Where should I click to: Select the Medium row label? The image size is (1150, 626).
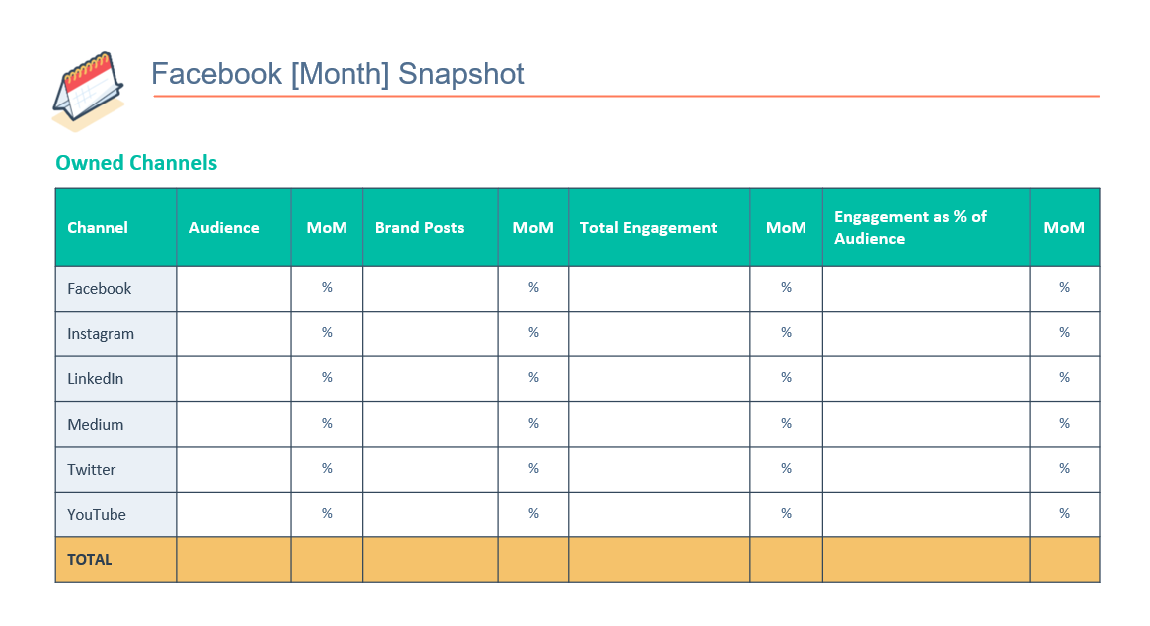point(96,425)
